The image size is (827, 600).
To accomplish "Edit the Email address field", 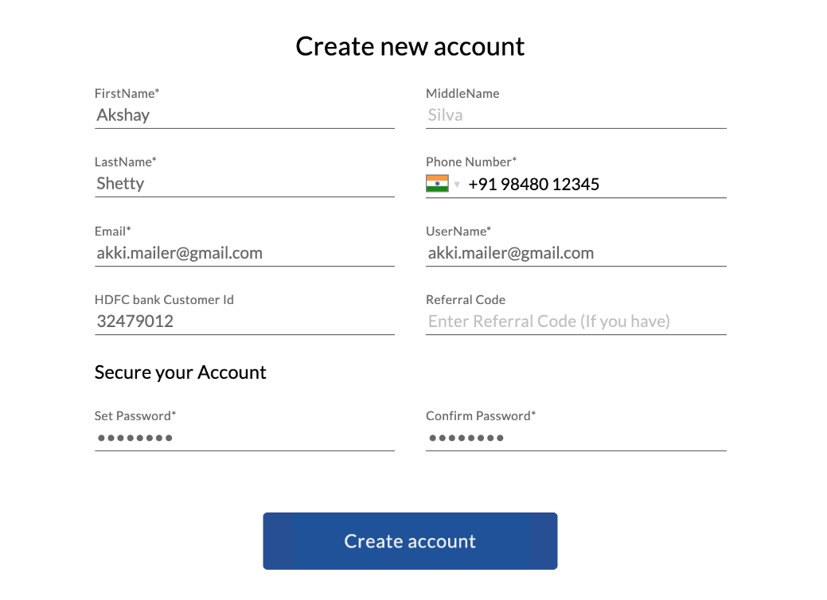I will 244,253.
